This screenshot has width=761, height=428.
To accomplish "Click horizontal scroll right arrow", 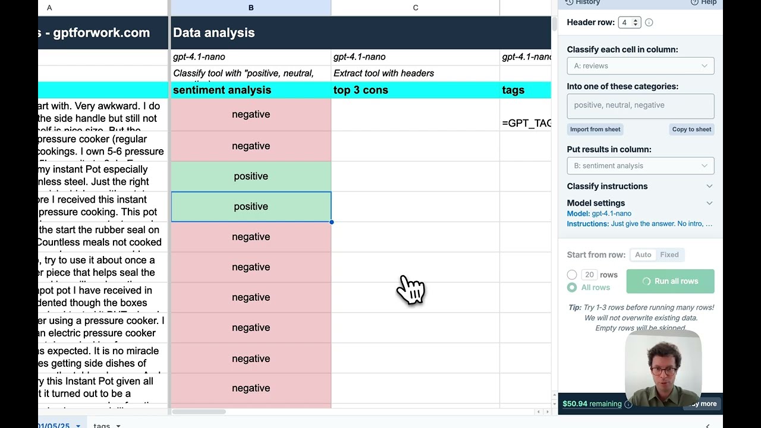I will 547,412.
